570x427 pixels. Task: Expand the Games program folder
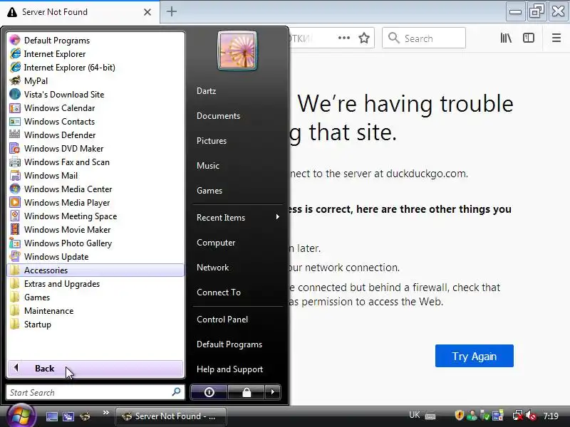95,297
